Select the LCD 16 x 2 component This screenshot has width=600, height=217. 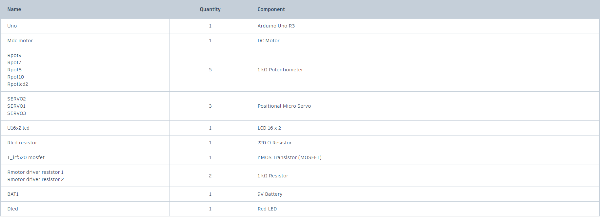pos(269,128)
